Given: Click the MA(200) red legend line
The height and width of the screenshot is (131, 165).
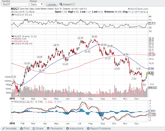Looking at the screenshot, I should (x=13, y=41).
